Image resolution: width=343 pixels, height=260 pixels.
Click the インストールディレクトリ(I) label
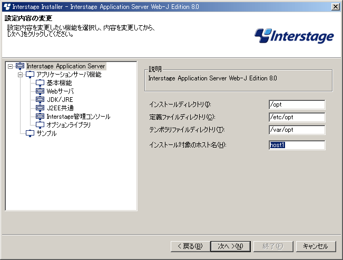pyautogui.click(x=180, y=105)
